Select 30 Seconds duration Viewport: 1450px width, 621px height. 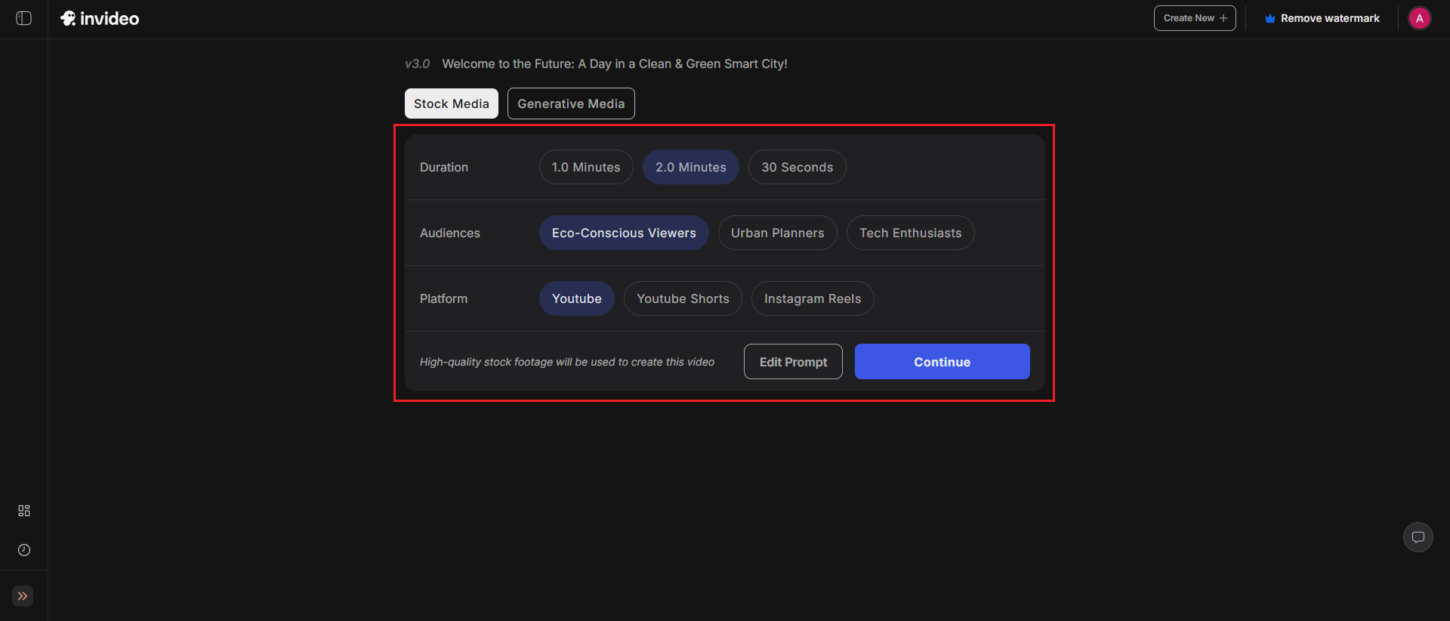[797, 167]
